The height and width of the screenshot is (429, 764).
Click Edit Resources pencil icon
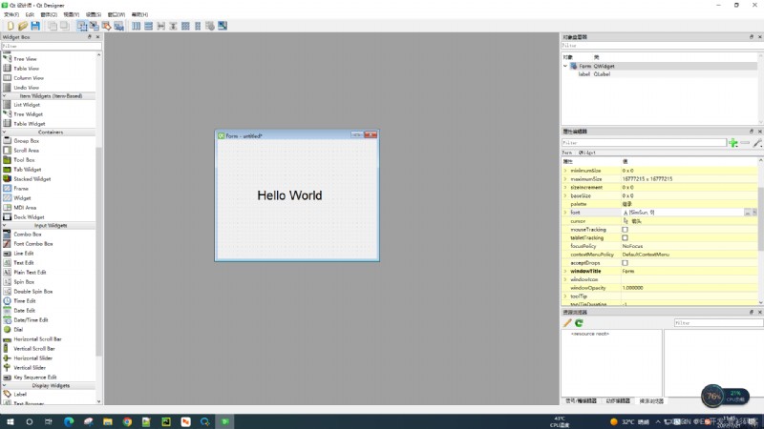tap(567, 323)
